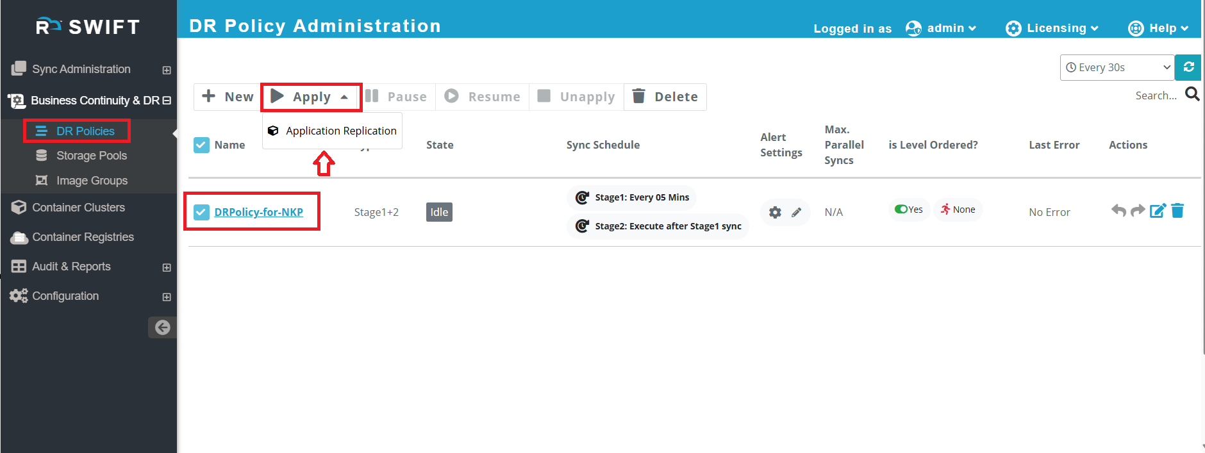Click admin user avatar icon
1205x453 pixels.
[913, 28]
